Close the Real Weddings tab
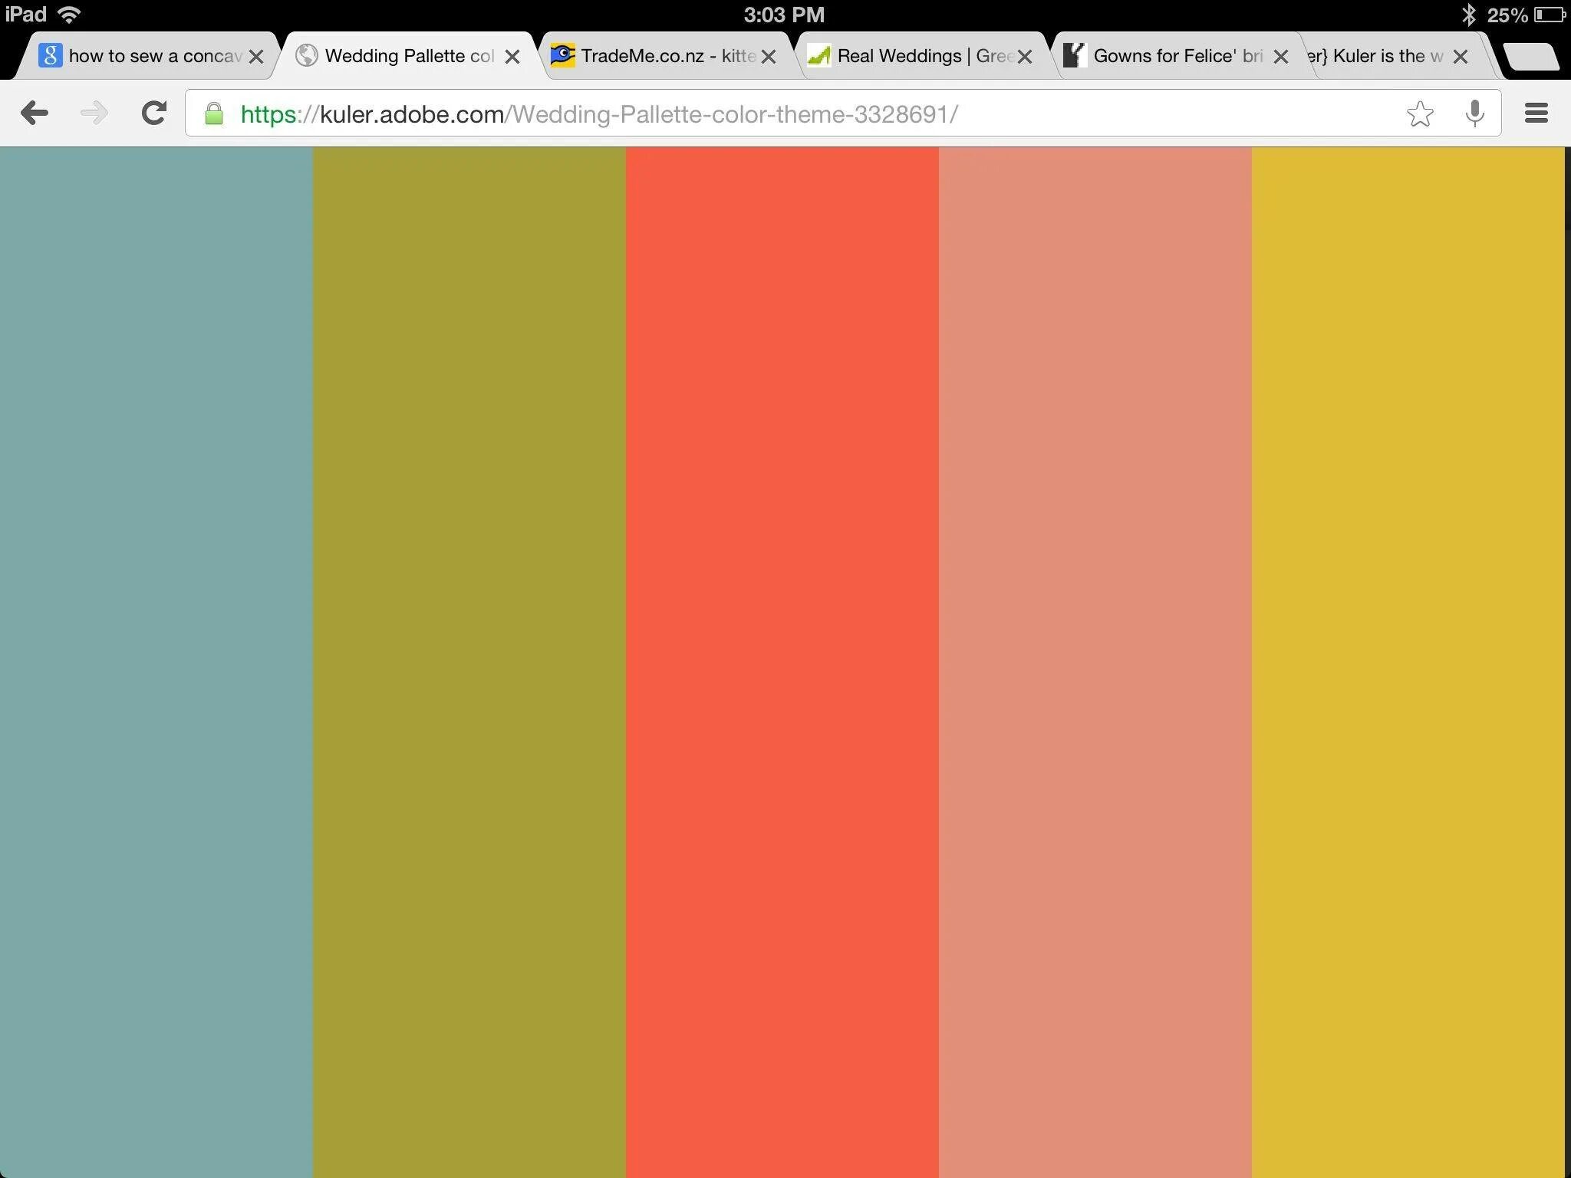Image resolution: width=1571 pixels, height=1178 pixels. pyautogui.click(x=1025, y=57)
